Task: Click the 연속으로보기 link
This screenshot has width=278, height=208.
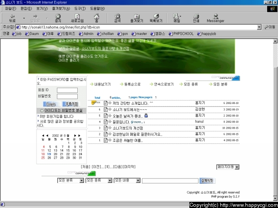Action: pyautogui.click(x=164, y=84)
